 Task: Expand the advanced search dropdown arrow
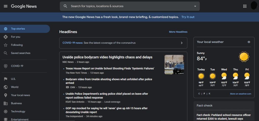point(195,6)
